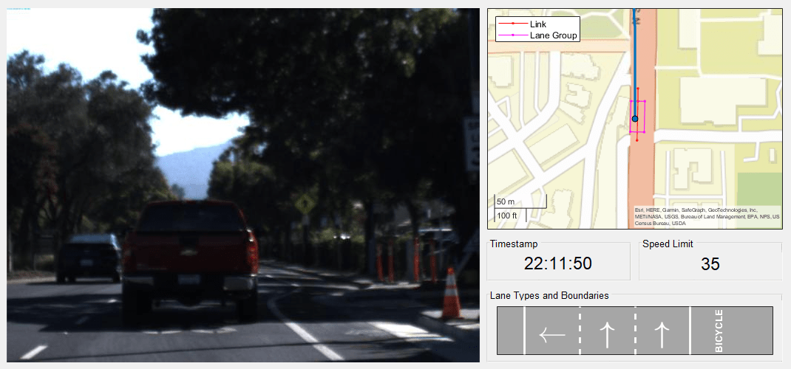Image resolution: width=791 pixels, height=369 pixels.
Task: Click the magenta Lane Group legend entry
Action: (x=537, y=35)
